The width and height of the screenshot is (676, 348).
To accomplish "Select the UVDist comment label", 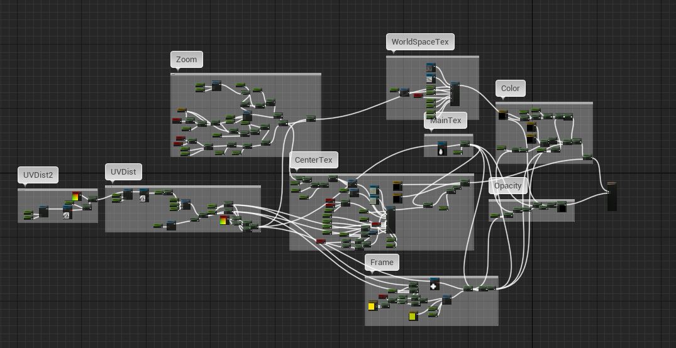I will click(123, 172).
